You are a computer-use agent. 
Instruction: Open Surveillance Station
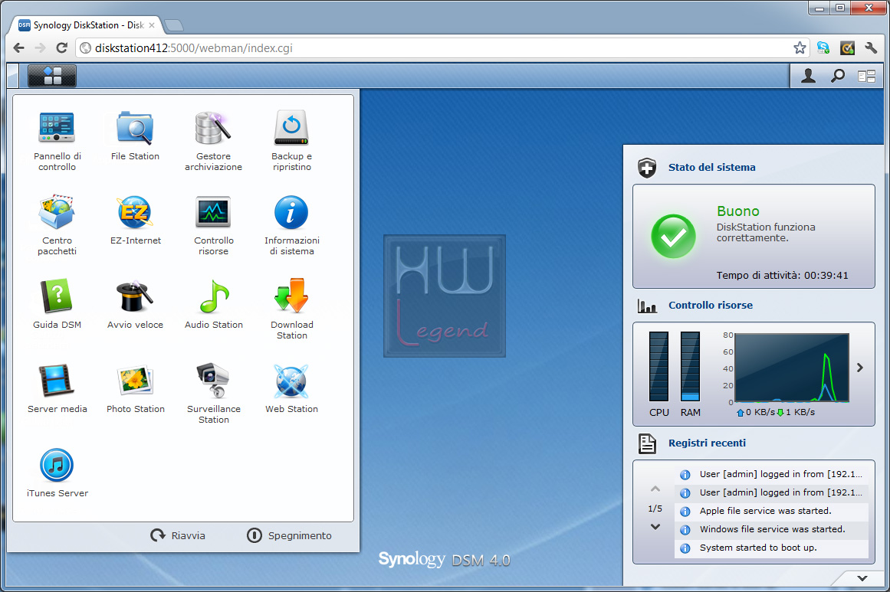point(213,393)
